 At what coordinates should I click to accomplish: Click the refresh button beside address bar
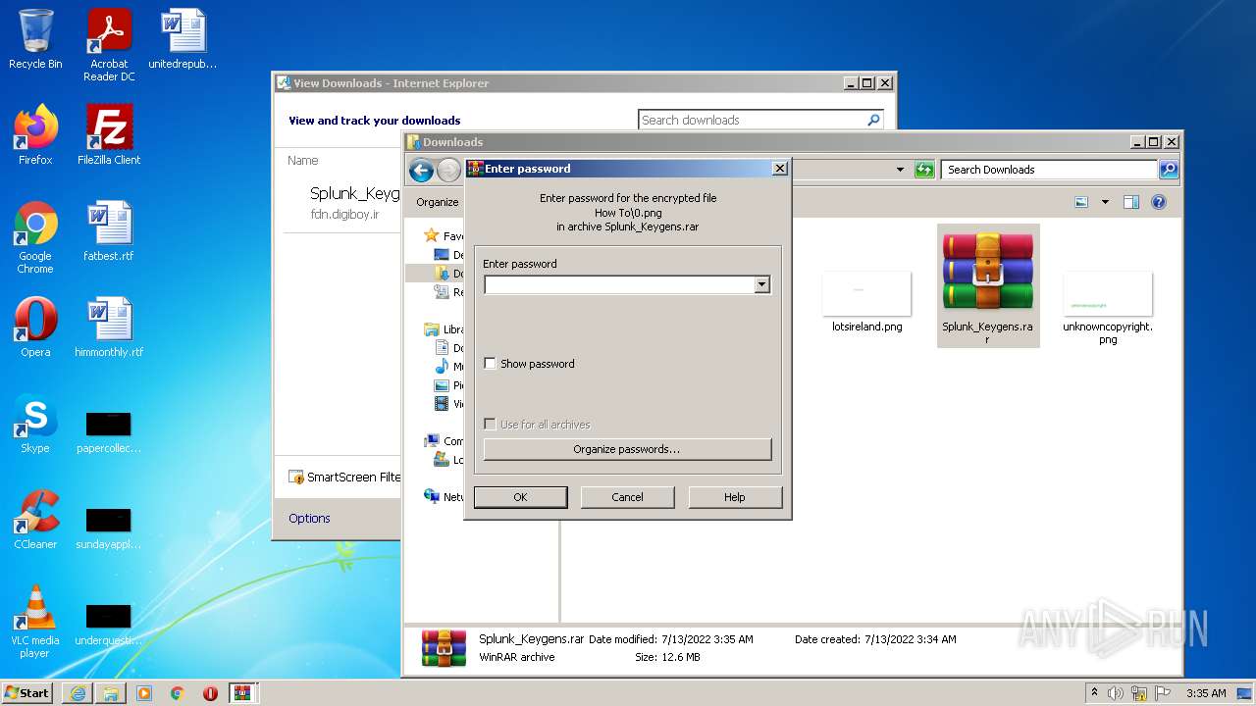coord(924,170)
